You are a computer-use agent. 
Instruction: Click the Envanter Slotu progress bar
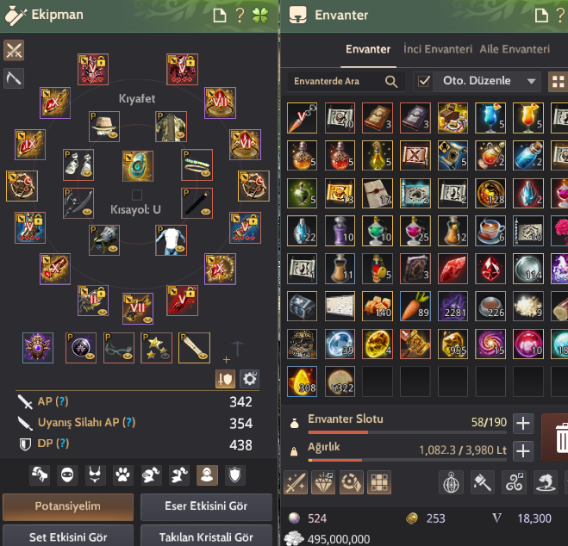coord(407,432)
